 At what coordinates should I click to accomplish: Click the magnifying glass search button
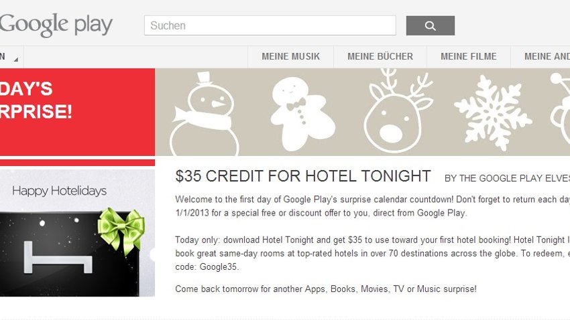pos(430,25)
